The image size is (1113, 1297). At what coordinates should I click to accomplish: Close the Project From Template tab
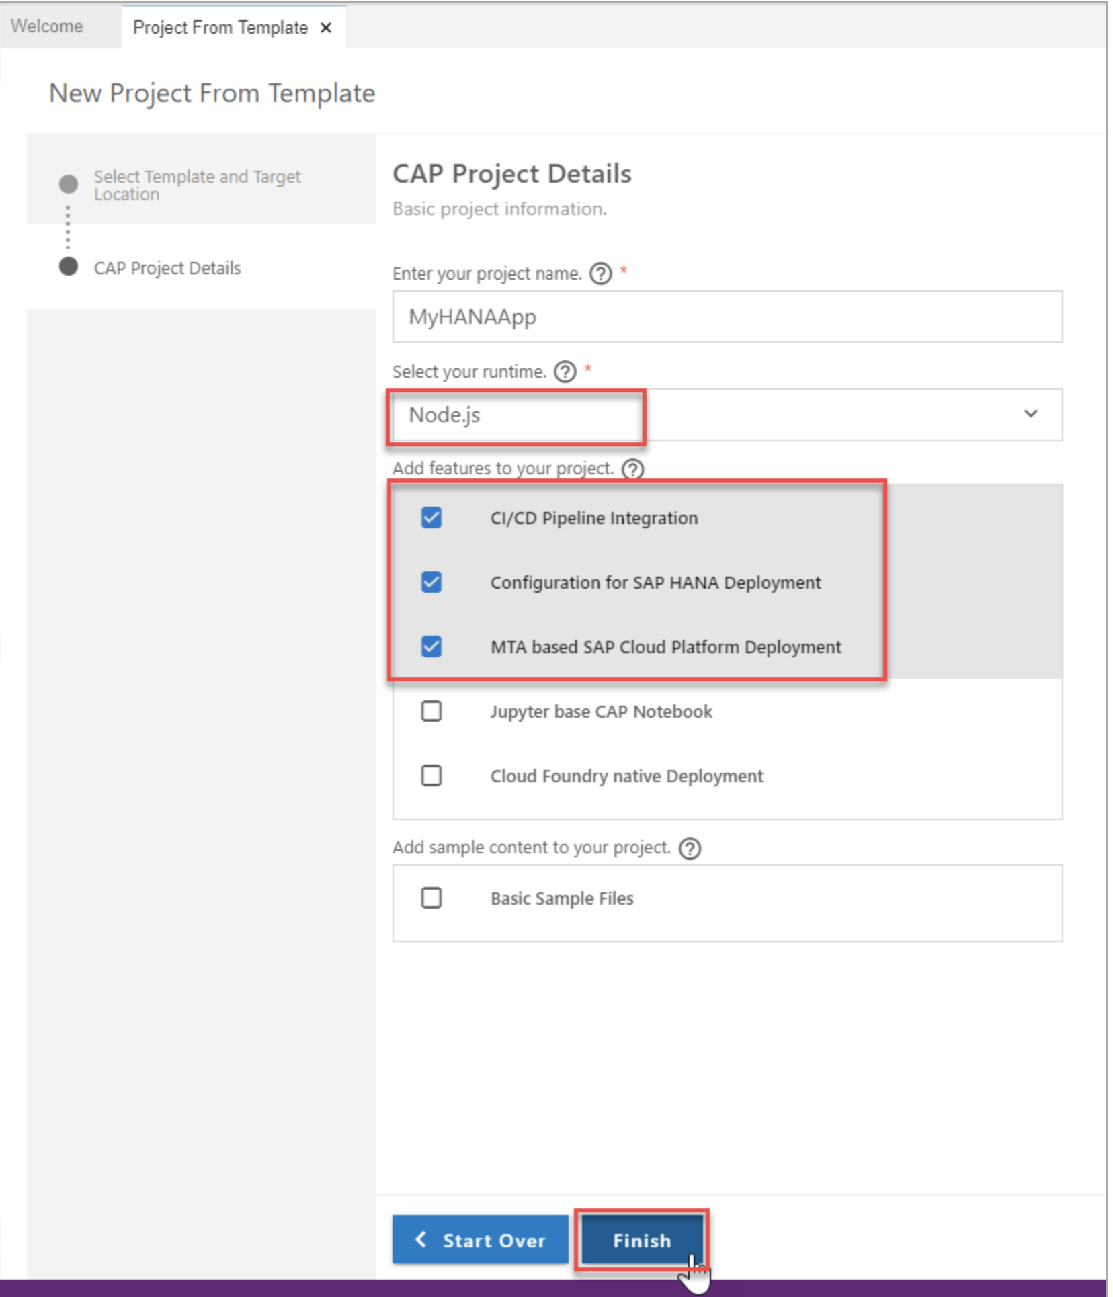click(x=325, y=28)
